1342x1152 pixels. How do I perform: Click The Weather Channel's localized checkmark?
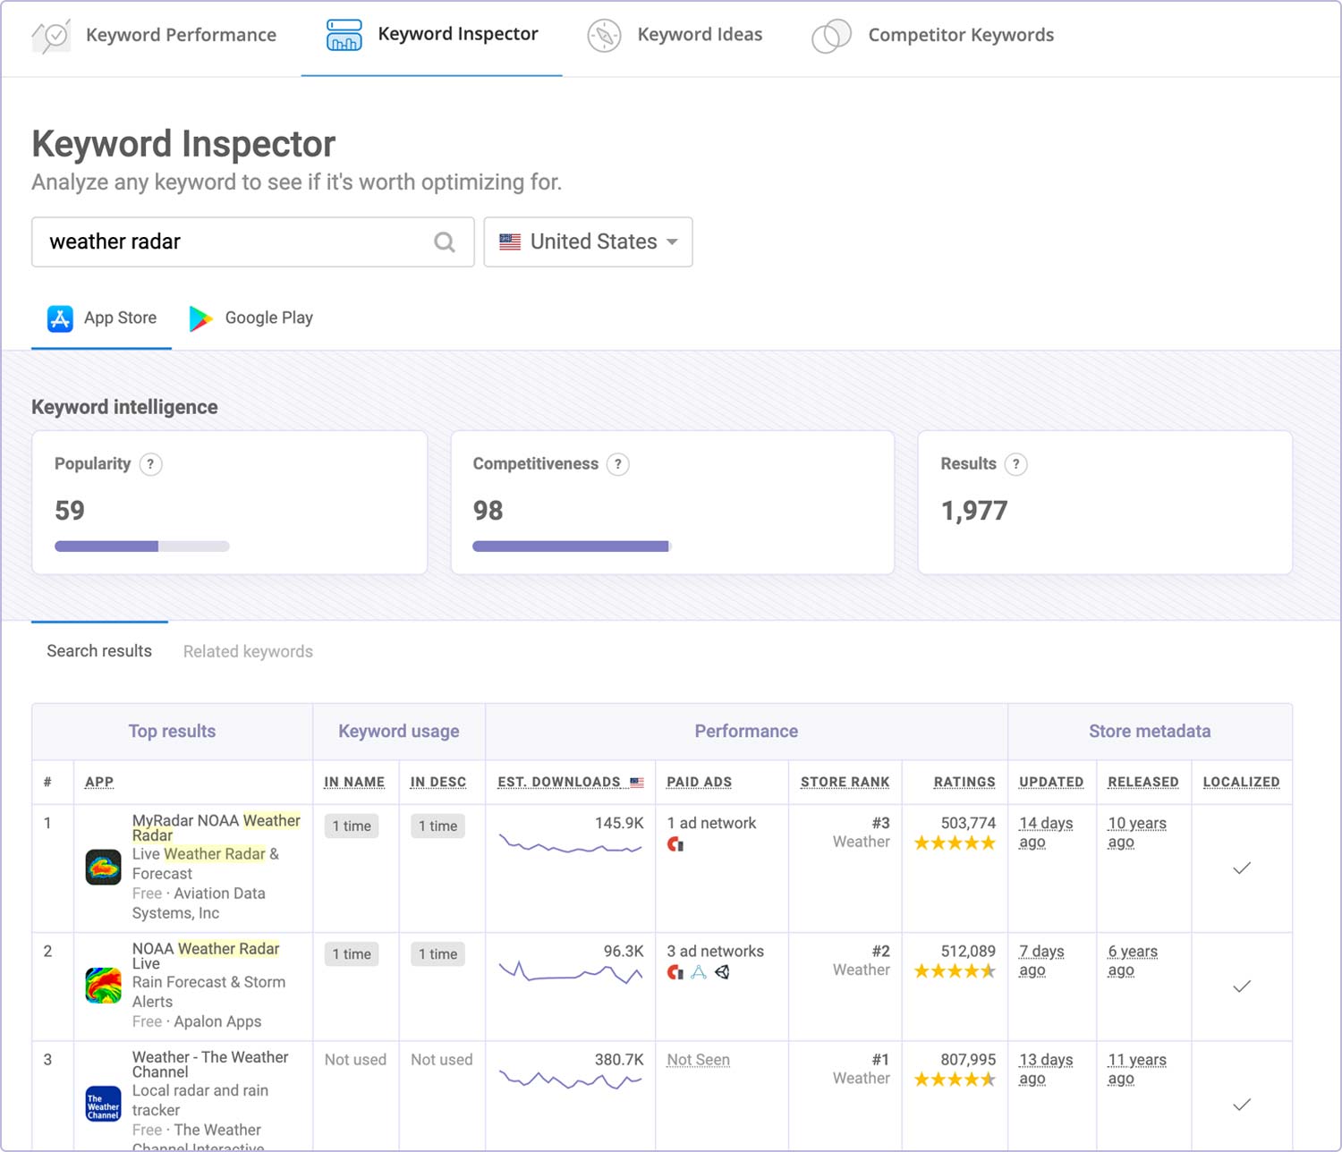tap(1242, 1105)
